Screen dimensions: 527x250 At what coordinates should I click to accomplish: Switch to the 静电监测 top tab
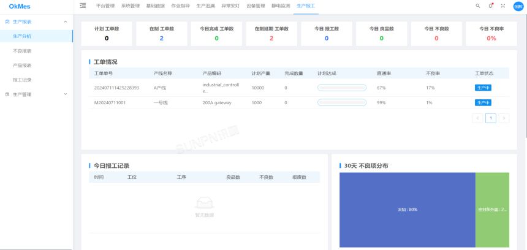[281, 6]
